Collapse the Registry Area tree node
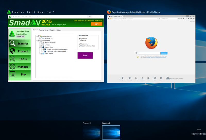 tap(39, 47)
